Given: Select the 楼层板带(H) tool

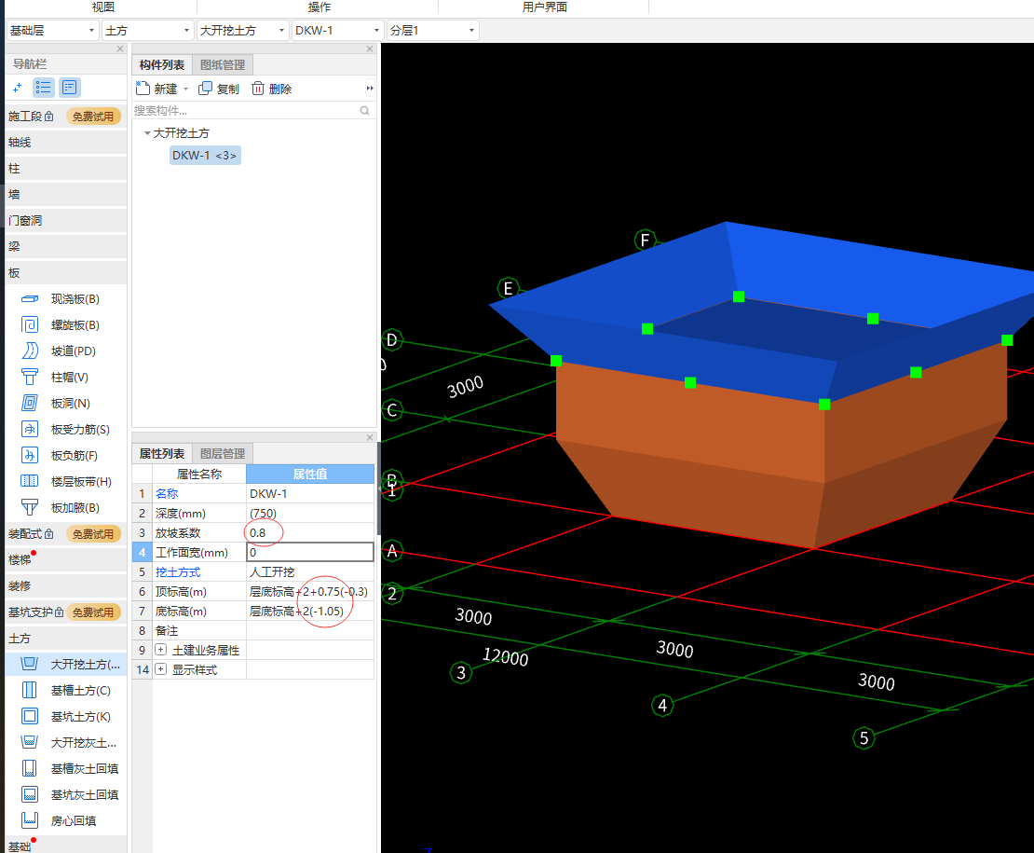Looking at the screenshot, I should click(66, 482).
